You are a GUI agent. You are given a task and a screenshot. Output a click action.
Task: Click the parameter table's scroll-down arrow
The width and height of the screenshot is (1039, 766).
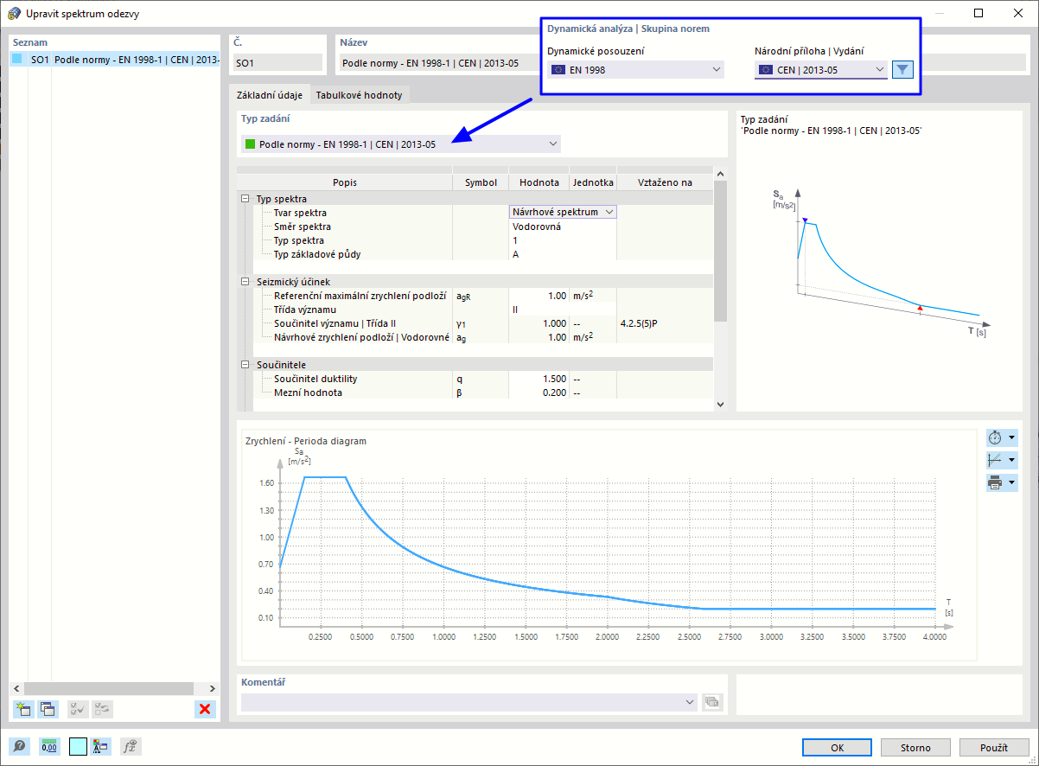(721, 404)
